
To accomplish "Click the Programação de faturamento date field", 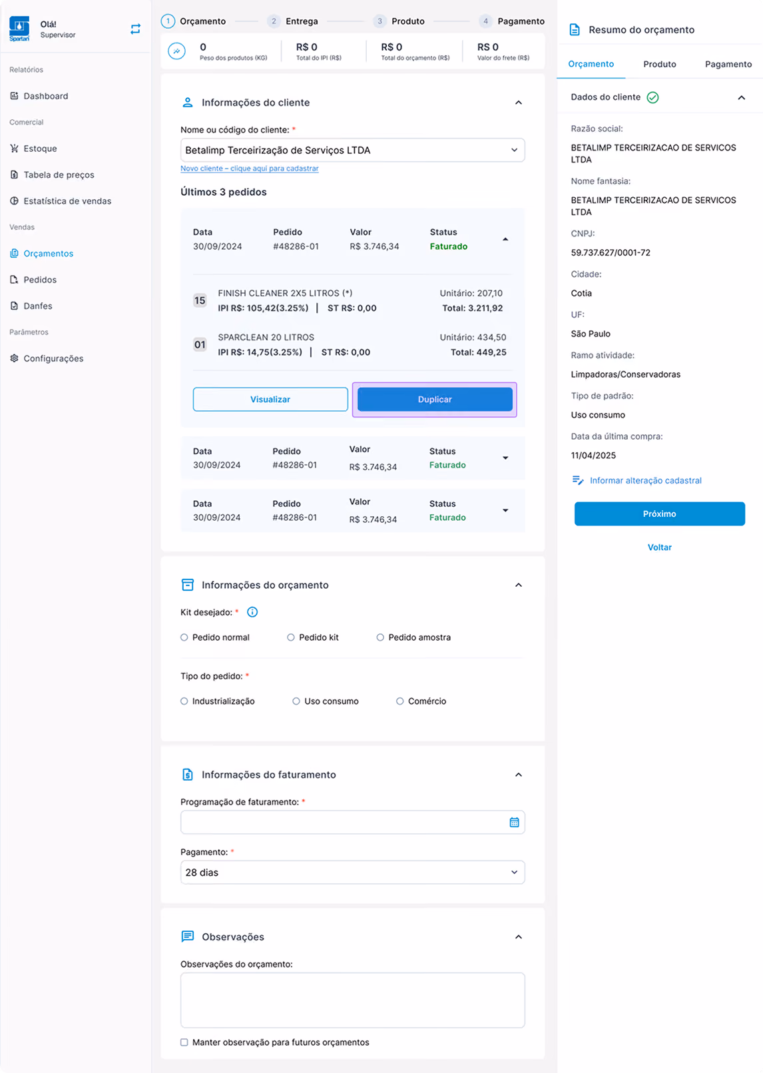I will 352,823.
